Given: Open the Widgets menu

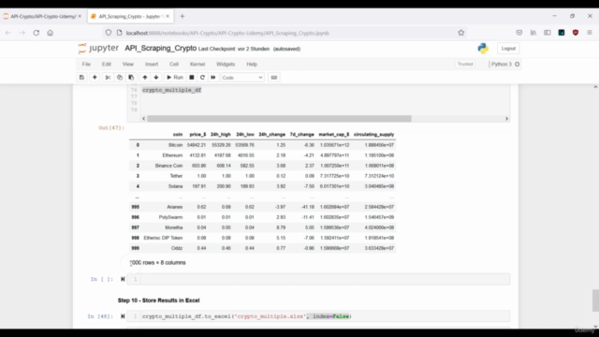Looking at the screenshot, I should 226,65.
